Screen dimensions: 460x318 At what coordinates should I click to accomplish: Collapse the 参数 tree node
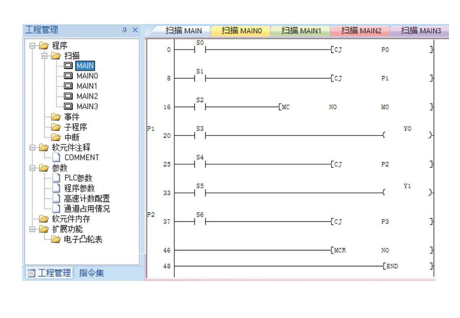(x=32, y=168)
